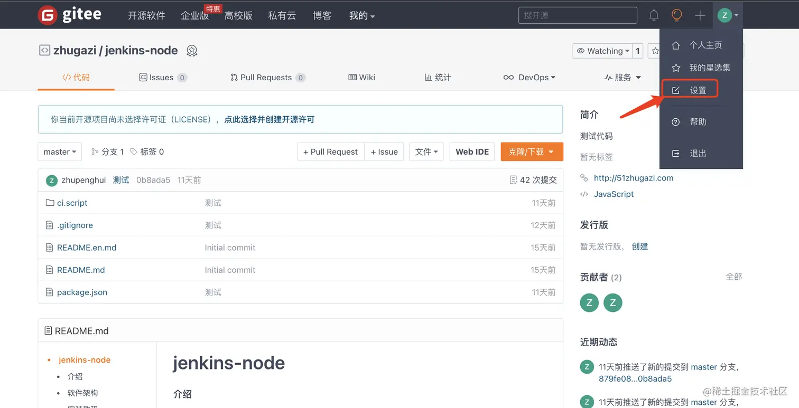Click the zhupenghui commit author avatar
799x408 pixels.
click(x=51, y=180)
